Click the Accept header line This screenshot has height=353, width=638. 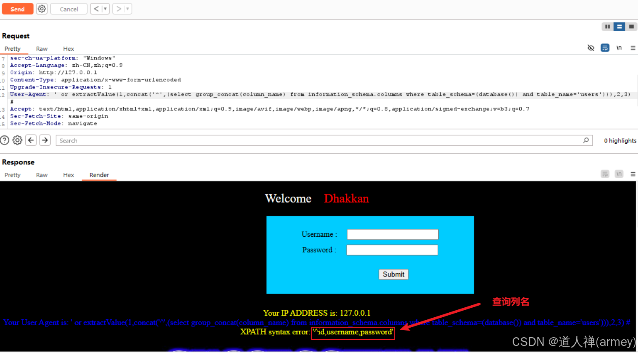click(x=270, y=109)
